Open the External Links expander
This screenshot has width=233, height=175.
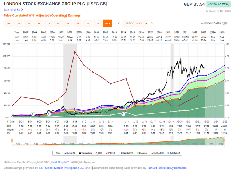13,10
